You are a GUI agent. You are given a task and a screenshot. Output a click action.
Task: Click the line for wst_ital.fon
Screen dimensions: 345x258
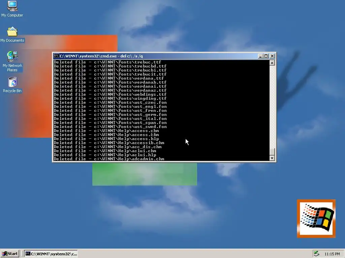click(110, 119)
